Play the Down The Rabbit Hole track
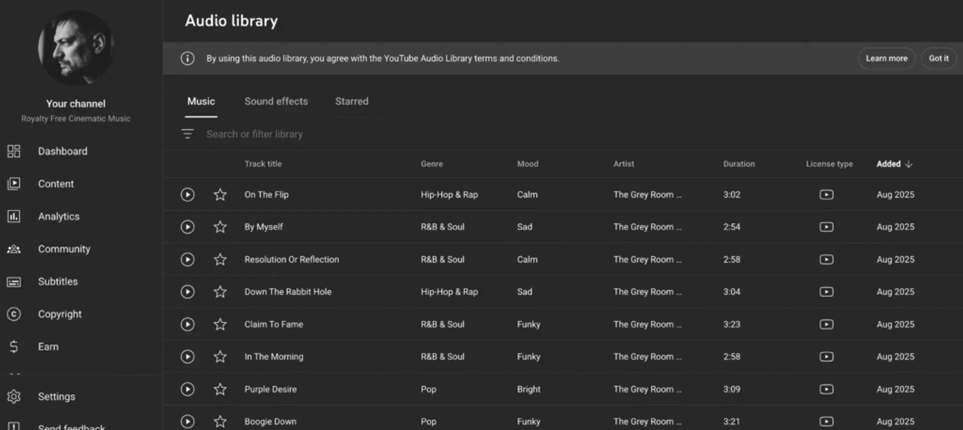Screen dimensions: 963x430 click(x=188, y=292)
